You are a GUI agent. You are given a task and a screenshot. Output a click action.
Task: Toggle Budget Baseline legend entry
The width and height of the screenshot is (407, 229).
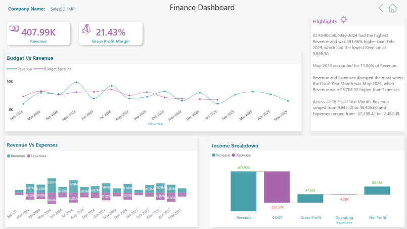pos(55,69)
